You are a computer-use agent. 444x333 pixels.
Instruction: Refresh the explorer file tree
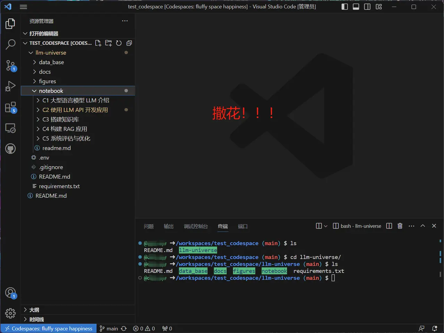pyautogui.click(x=119, y=43)
